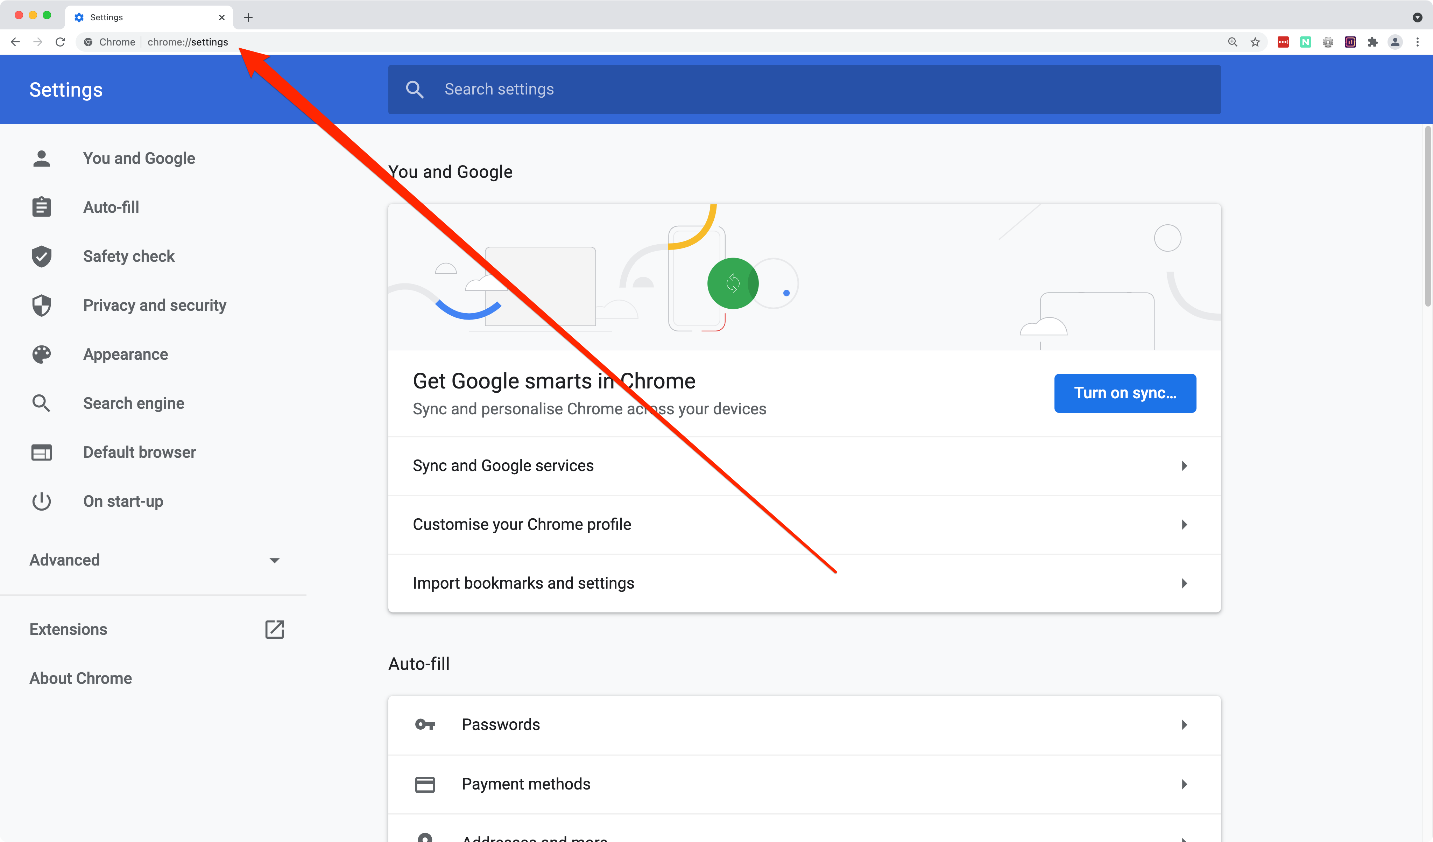Click the Privacy and security shield icon

pos(41,305)
